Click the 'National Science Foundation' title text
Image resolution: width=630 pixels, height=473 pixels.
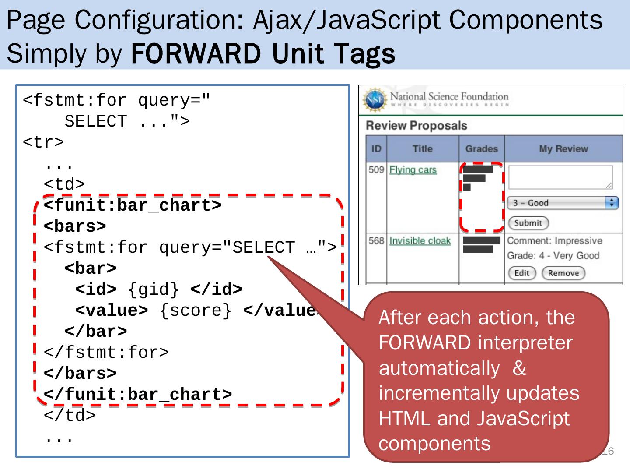pos(449,96)
